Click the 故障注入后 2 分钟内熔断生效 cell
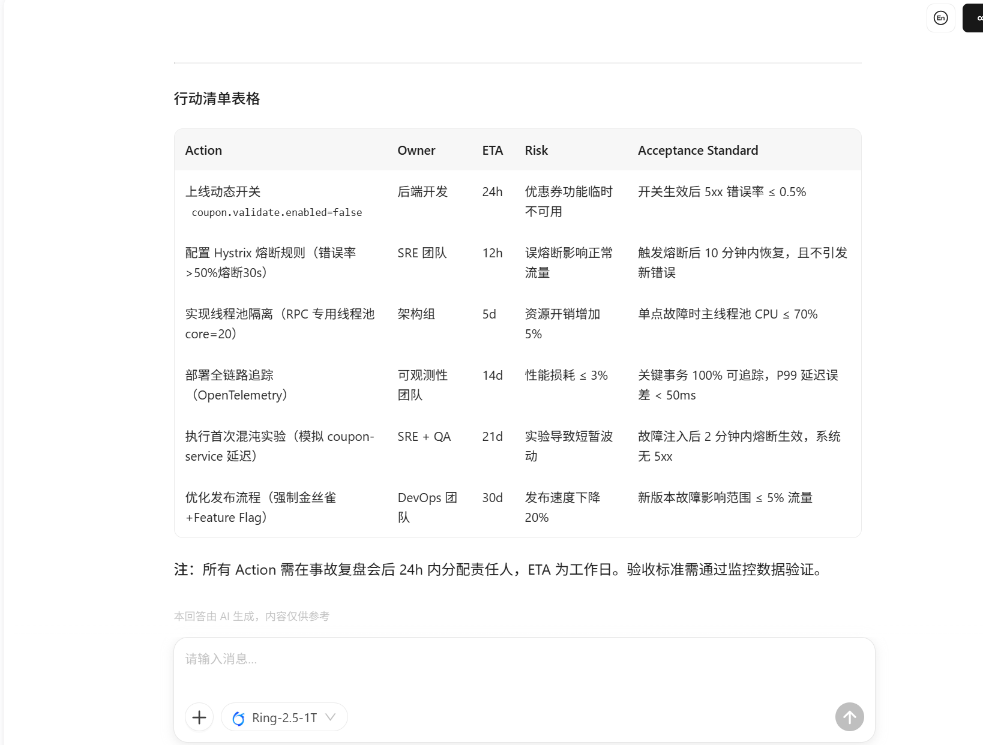The height and width of the screenshot is (745, 983). pos(739,446)
